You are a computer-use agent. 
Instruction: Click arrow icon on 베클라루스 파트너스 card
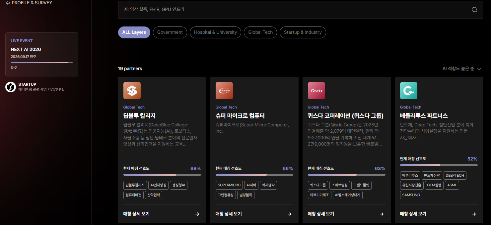[474, 214]
